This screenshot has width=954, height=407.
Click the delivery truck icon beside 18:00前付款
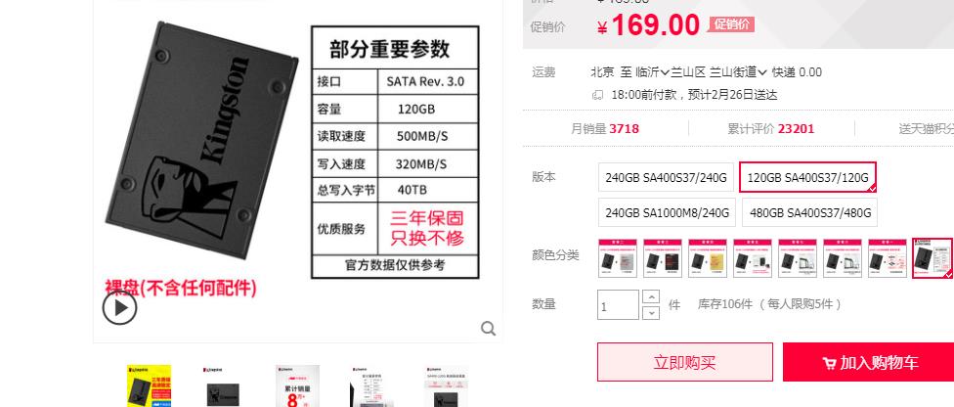click(x=598, y=95)
